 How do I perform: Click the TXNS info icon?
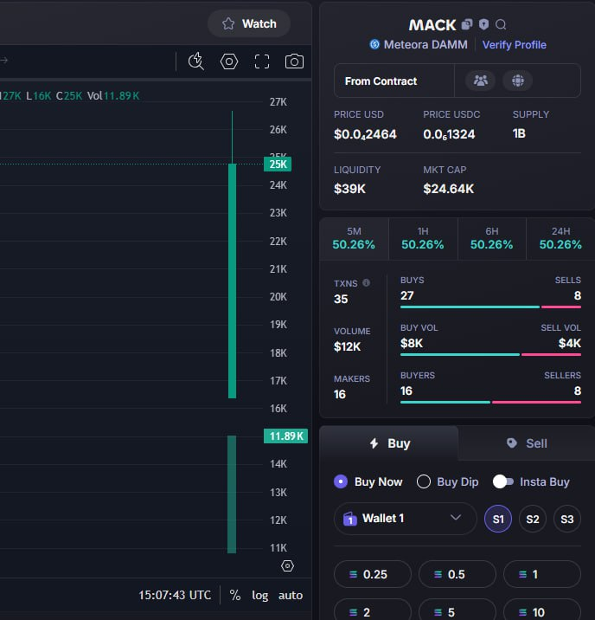(x=367, y=282)
